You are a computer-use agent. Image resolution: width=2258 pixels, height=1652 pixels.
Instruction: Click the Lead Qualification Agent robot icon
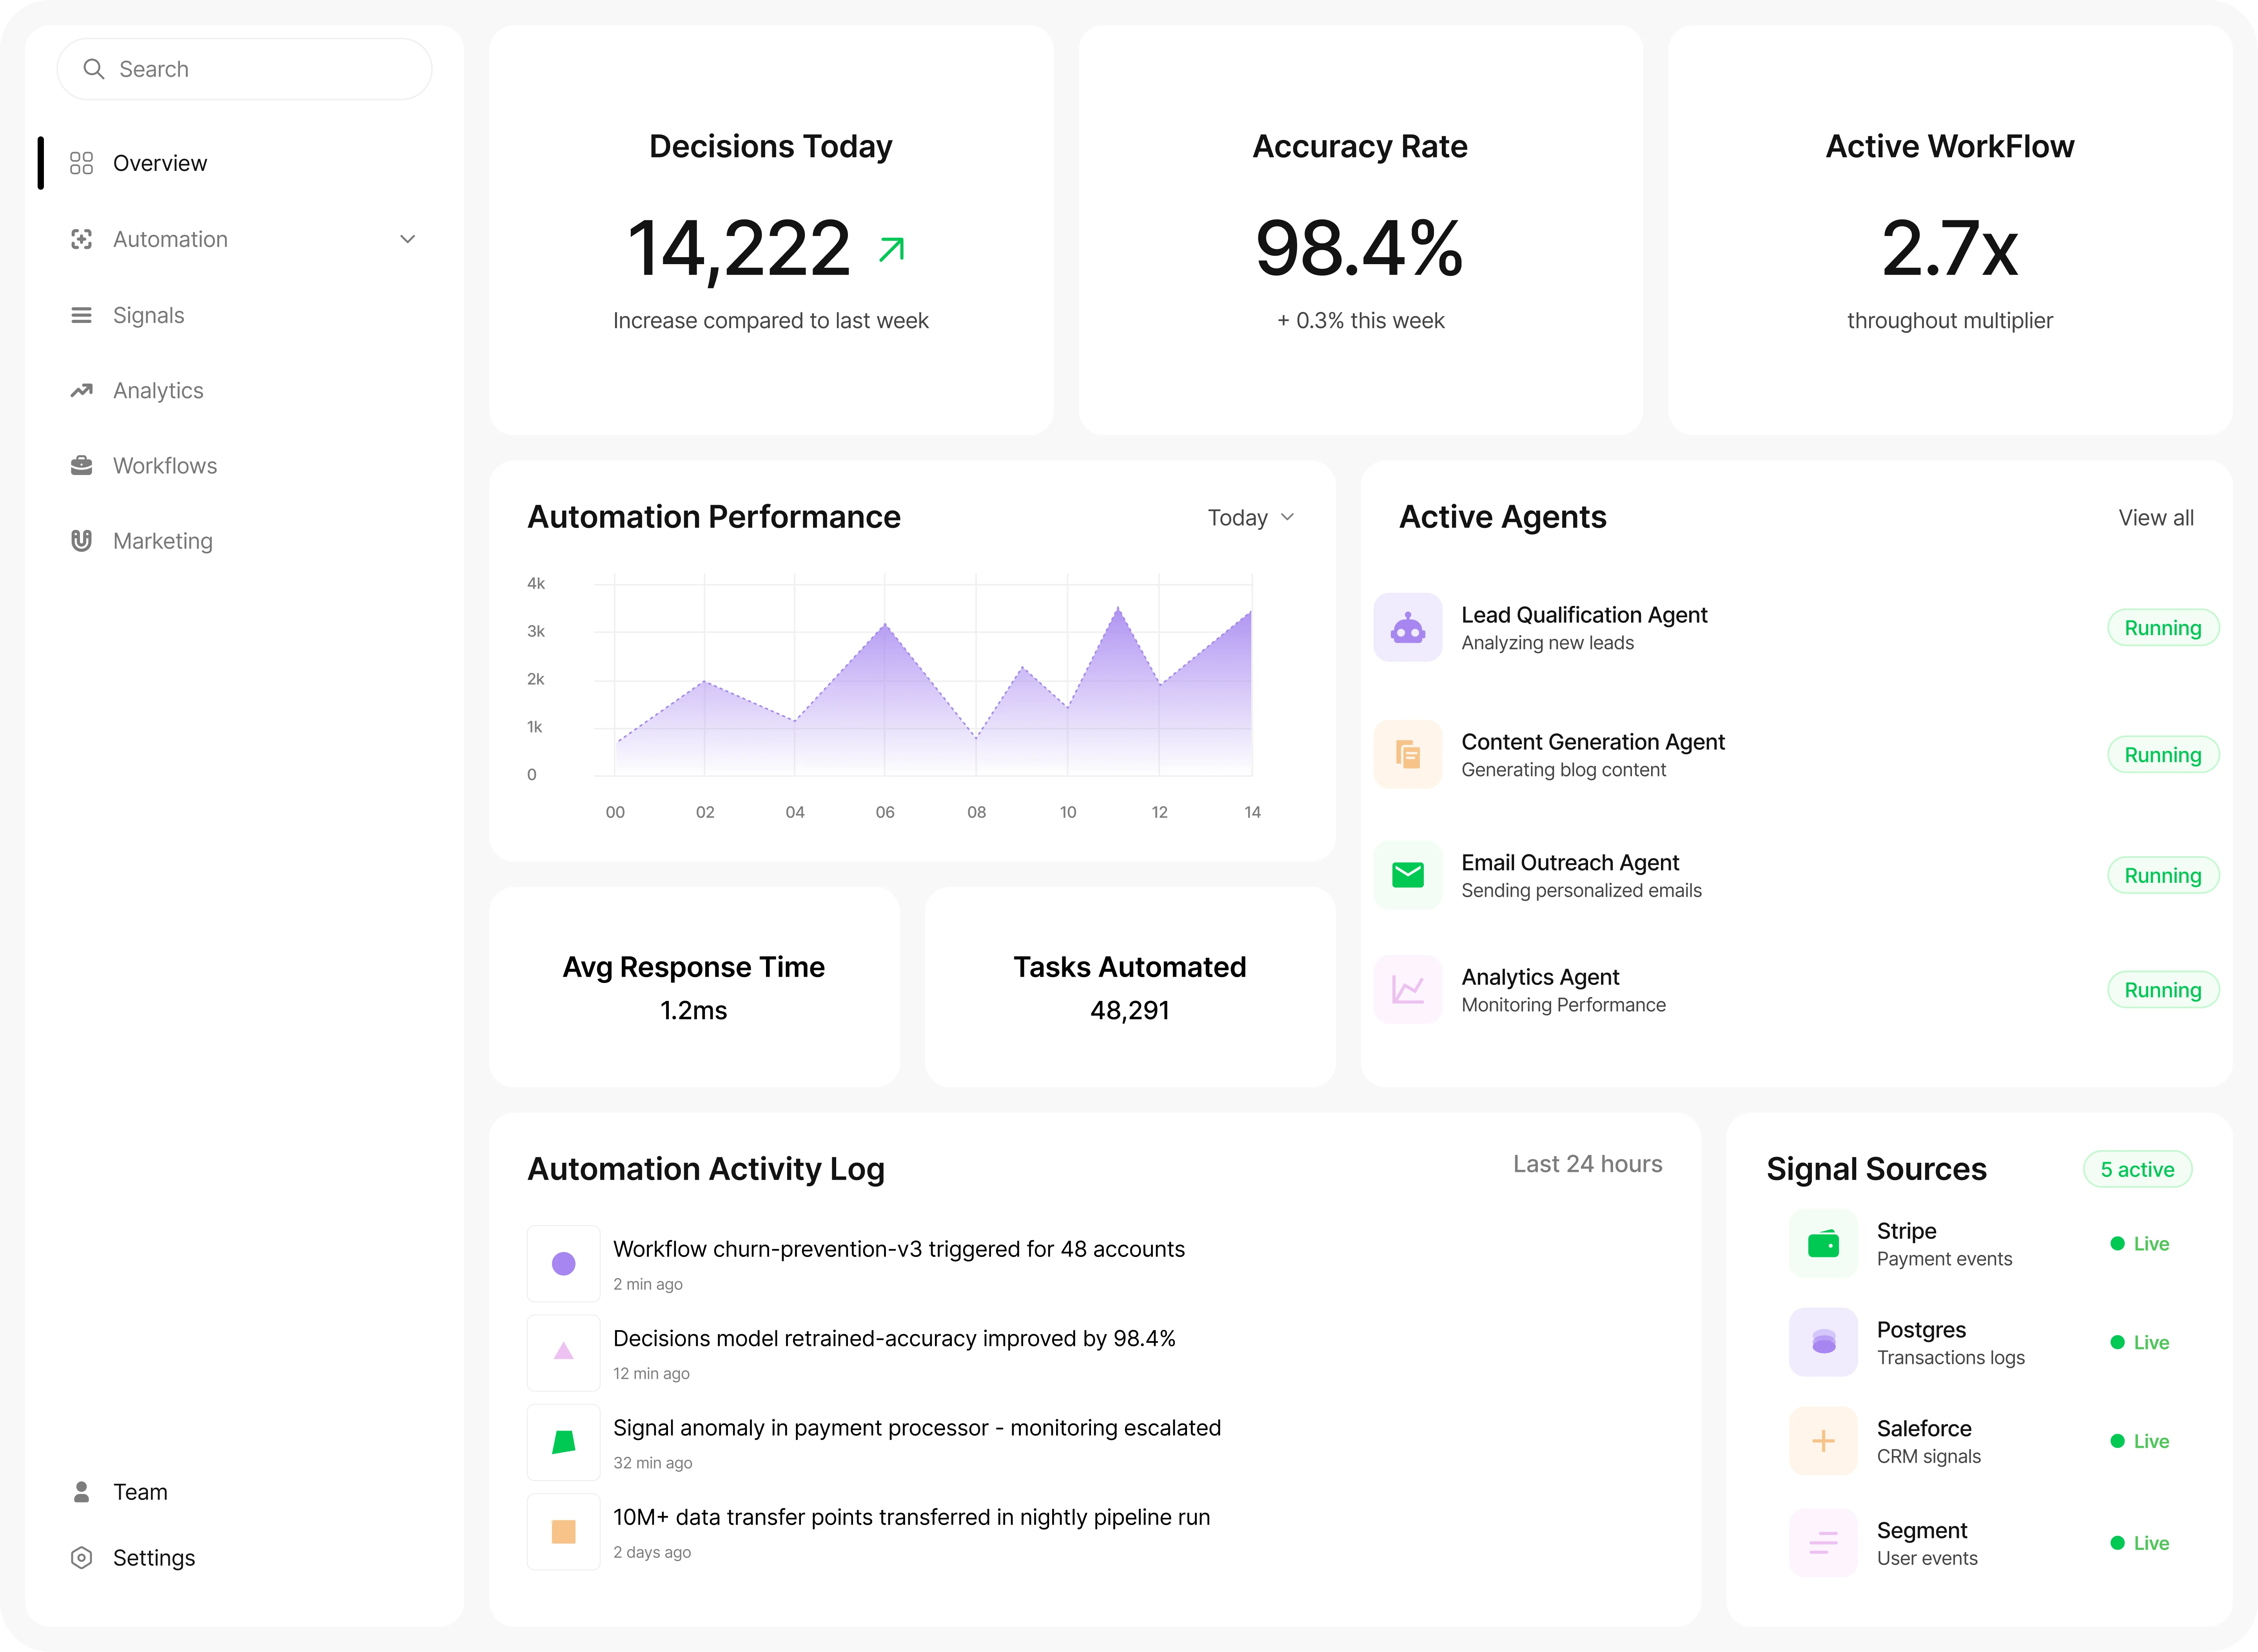coord(1408,627)
